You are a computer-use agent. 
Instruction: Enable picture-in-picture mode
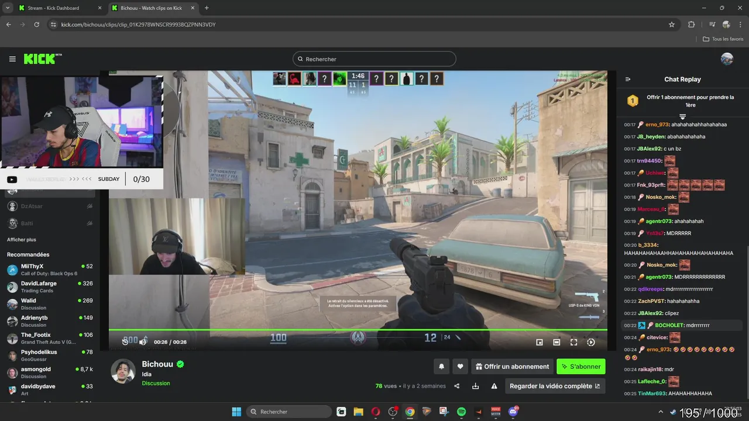(540, 342)
